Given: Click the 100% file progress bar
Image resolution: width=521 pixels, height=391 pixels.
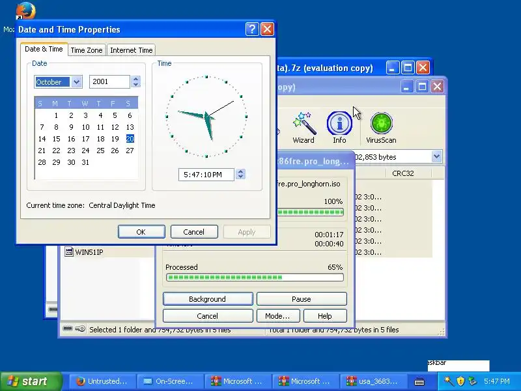Looking at the screenshot, I should [311, 212].
